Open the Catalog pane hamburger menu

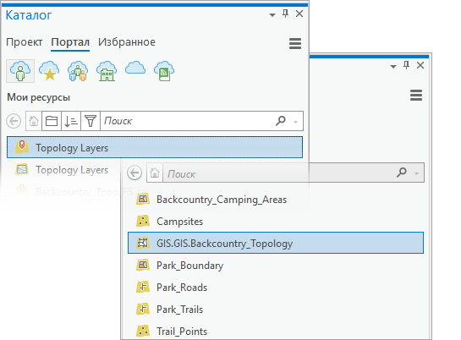pos(295,43)
